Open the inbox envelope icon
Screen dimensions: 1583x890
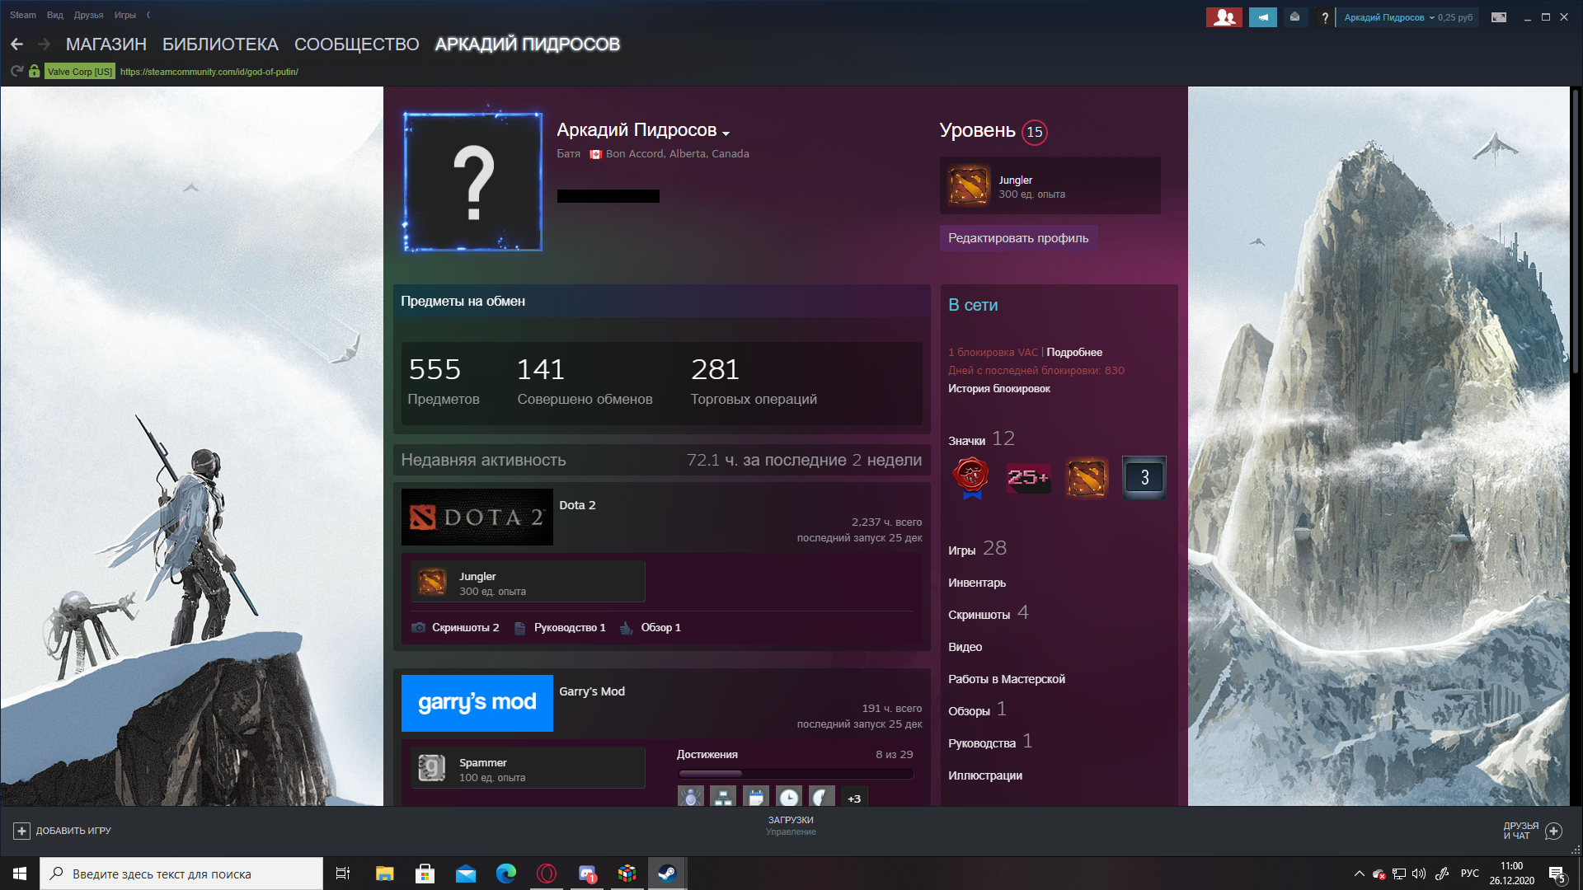1294,17
